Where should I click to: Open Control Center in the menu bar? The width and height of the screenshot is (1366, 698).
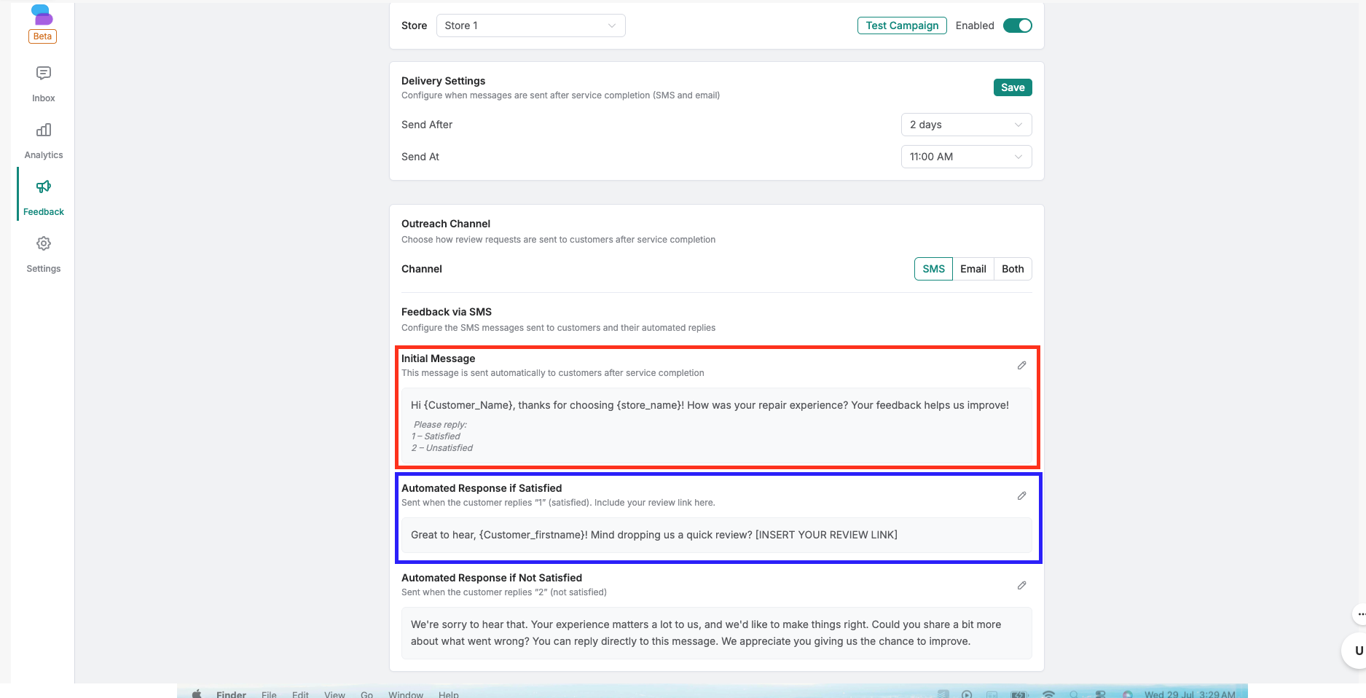[x=1101, y=694]
